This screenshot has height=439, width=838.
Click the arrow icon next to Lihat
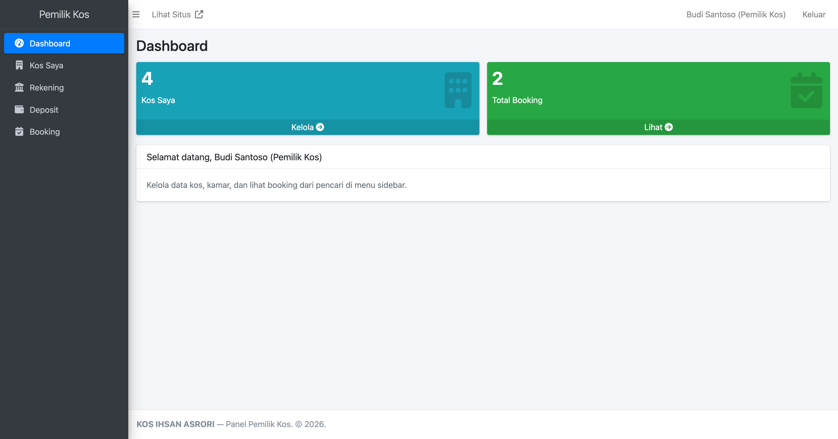click(x=669, y=127)
